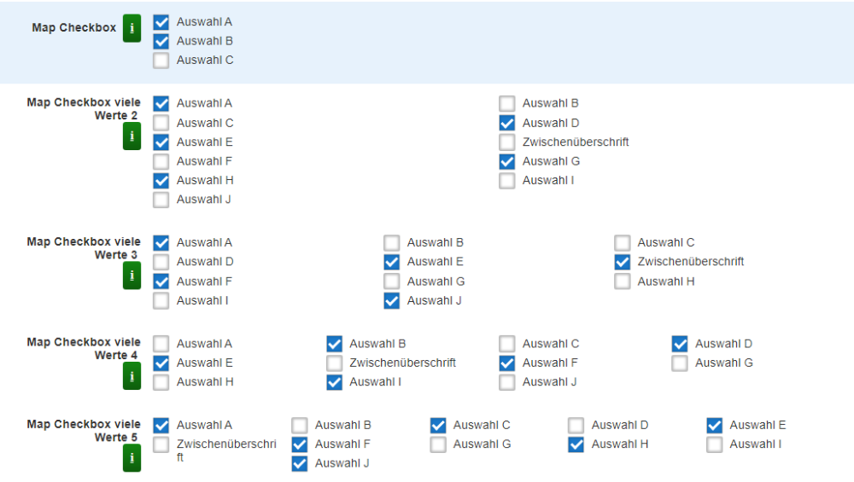Show info for Map Checkbox viele Werte 4
The height and width of the screenshot is (482, 854).
click(132, 376)
